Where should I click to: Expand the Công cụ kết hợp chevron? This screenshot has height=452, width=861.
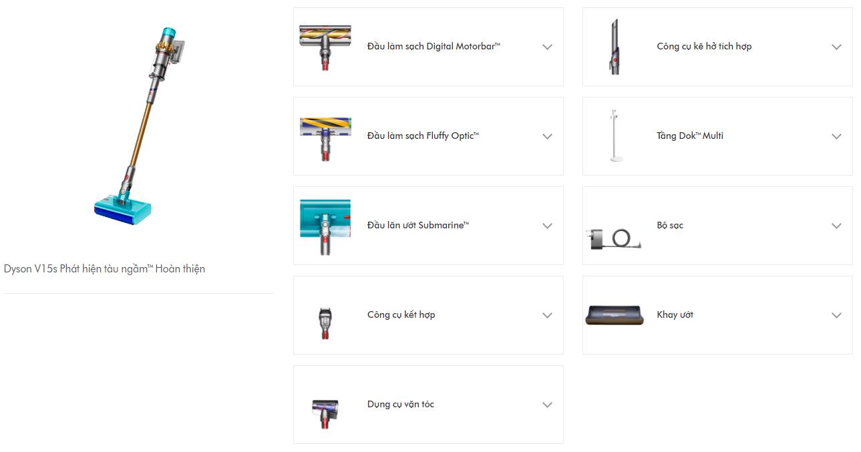click(x=548, y=315)
